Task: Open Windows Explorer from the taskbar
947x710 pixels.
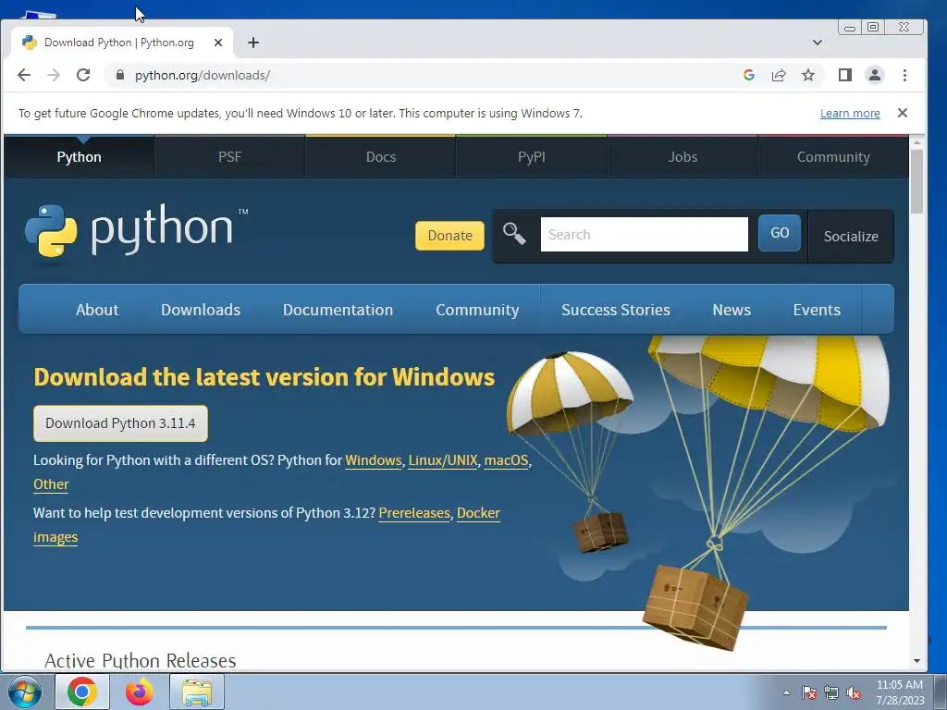Action: 197,692
